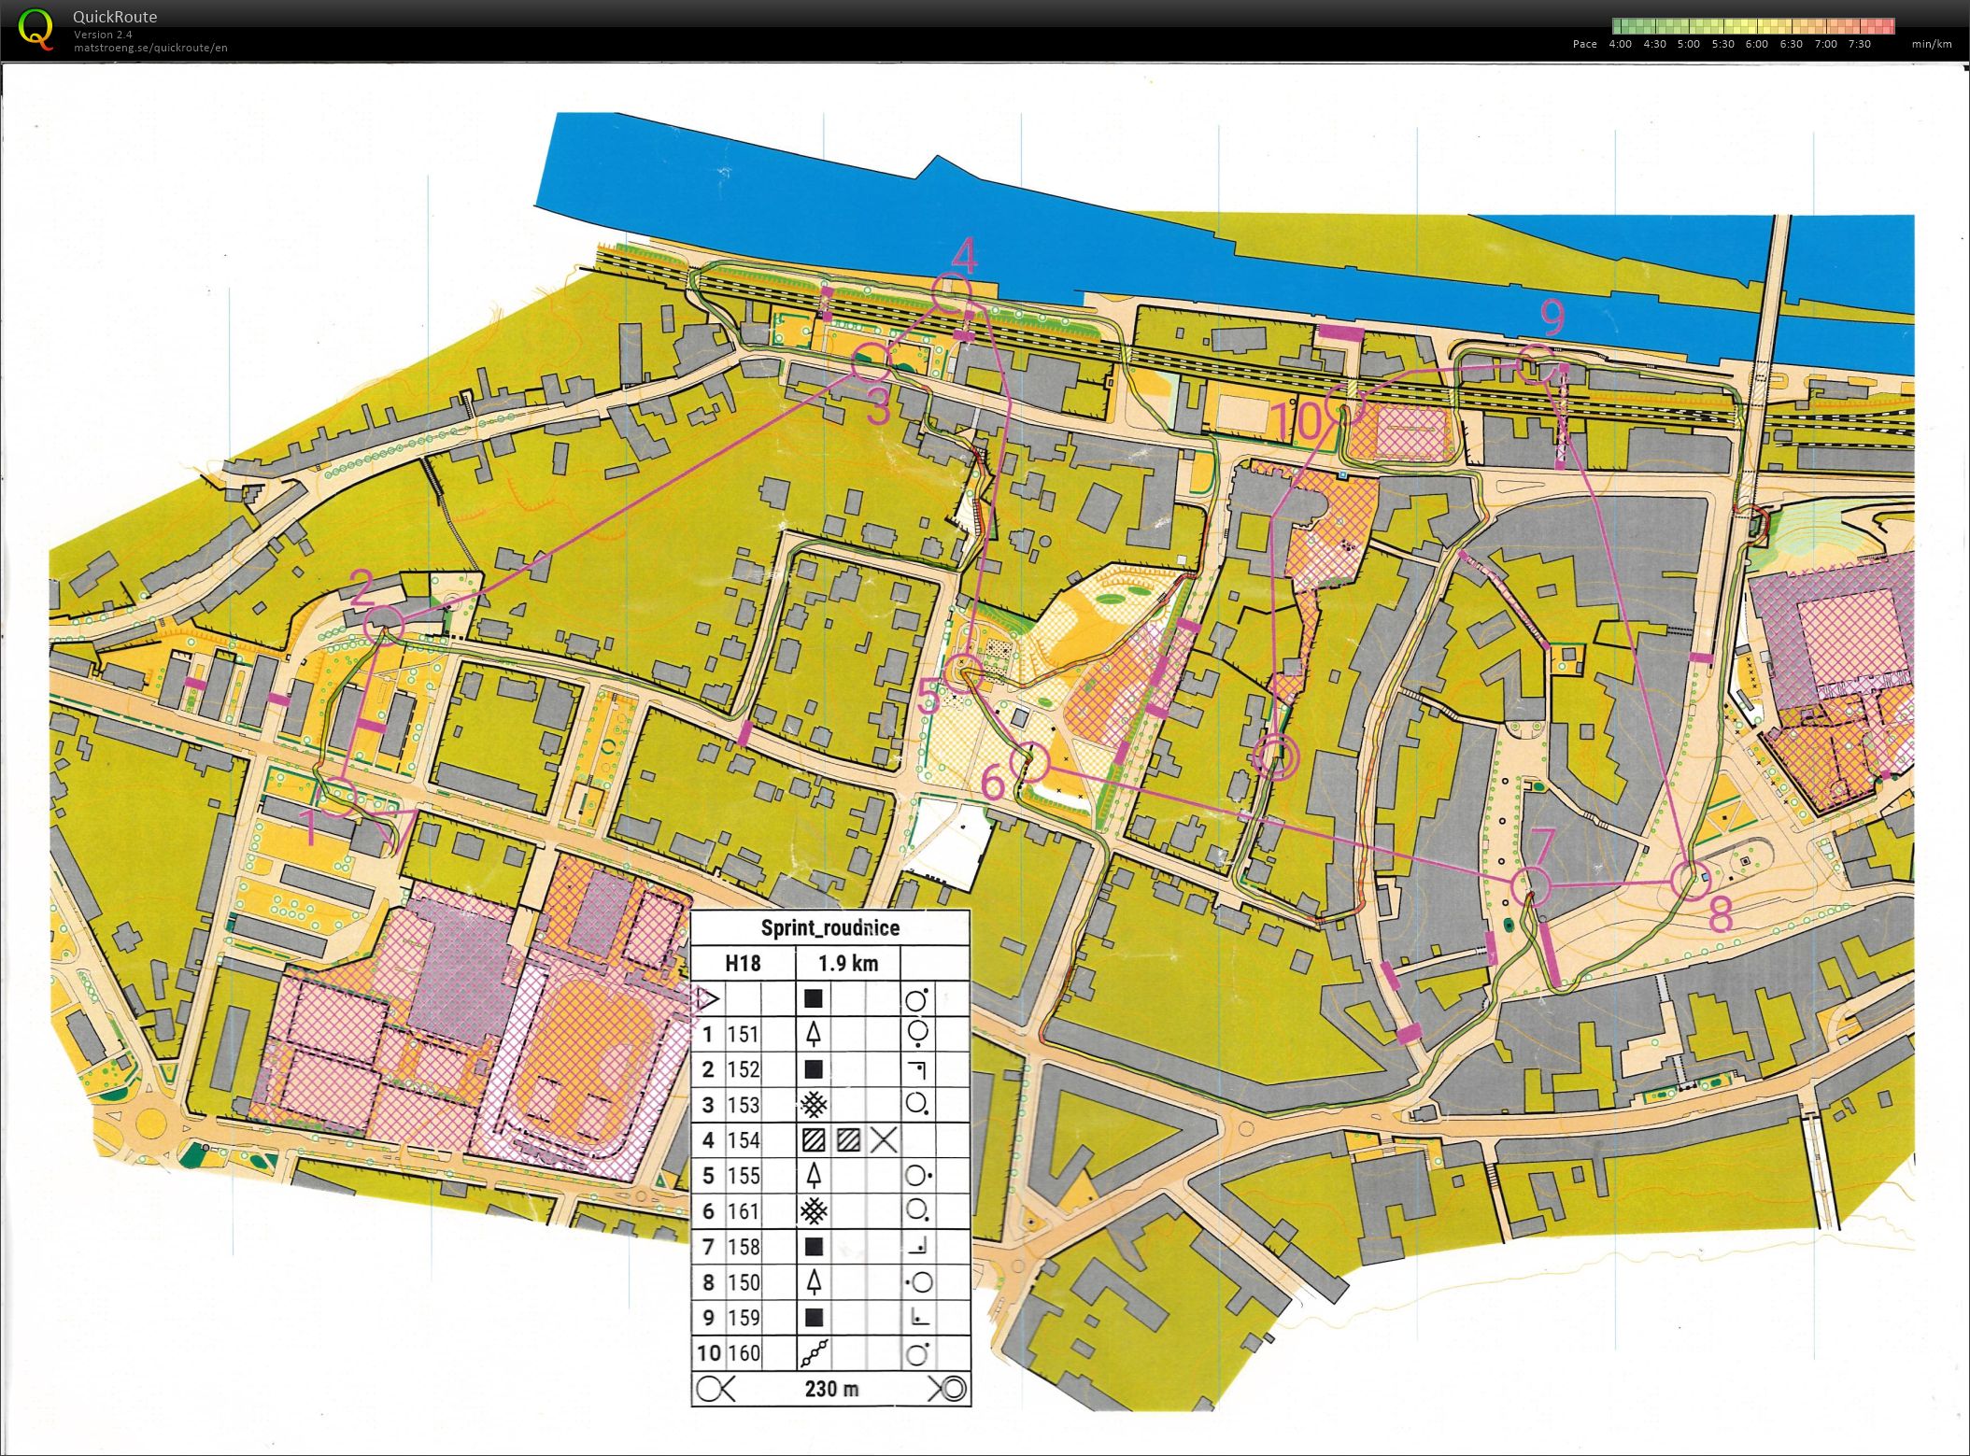Click the tree symbol for control 155
Screen dimensions: 1970x1456
tap(814, 1175)
